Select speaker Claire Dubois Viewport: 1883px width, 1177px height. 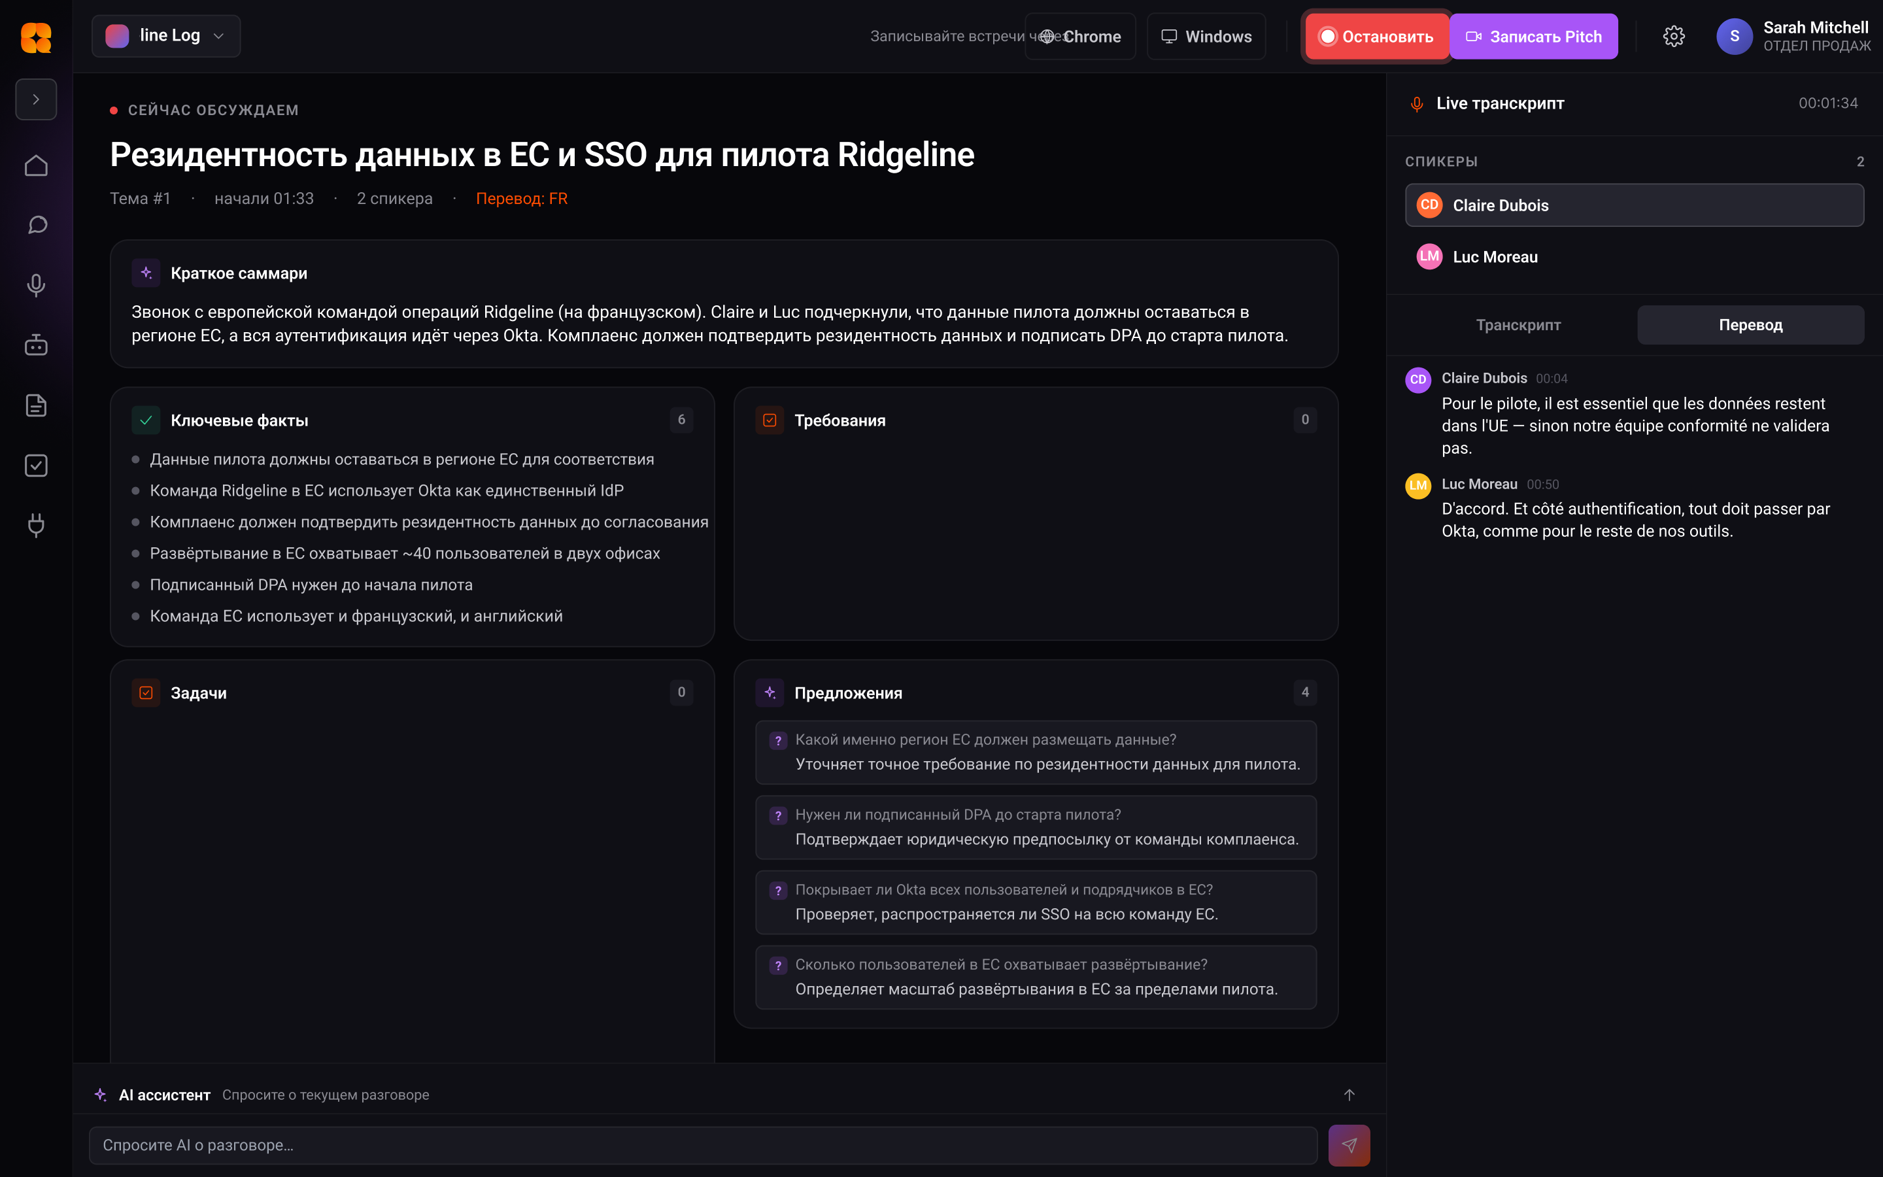[1634, 205]
